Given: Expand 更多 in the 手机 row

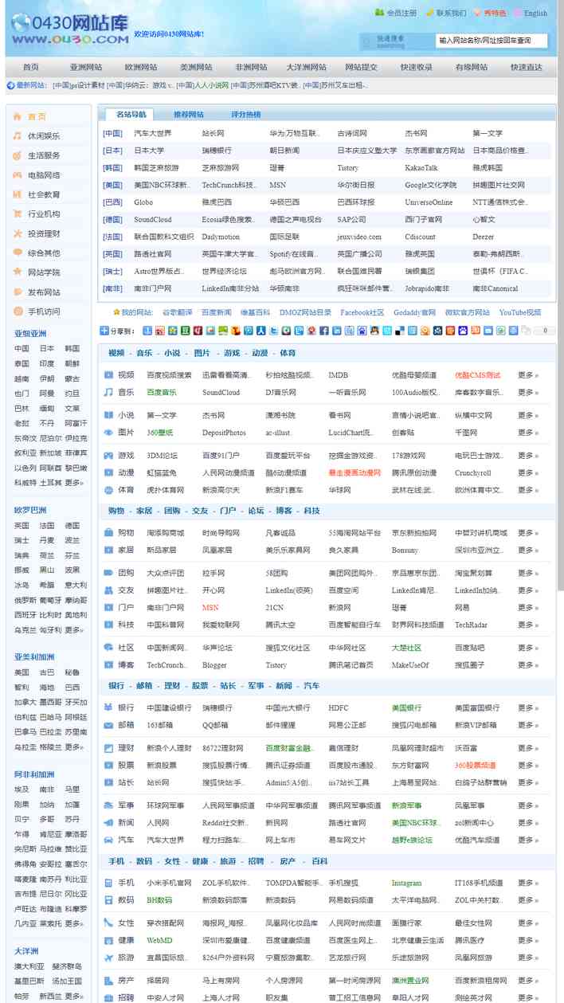Looking at the screenshot, I should pyautogui.click(x=528, y=883).
